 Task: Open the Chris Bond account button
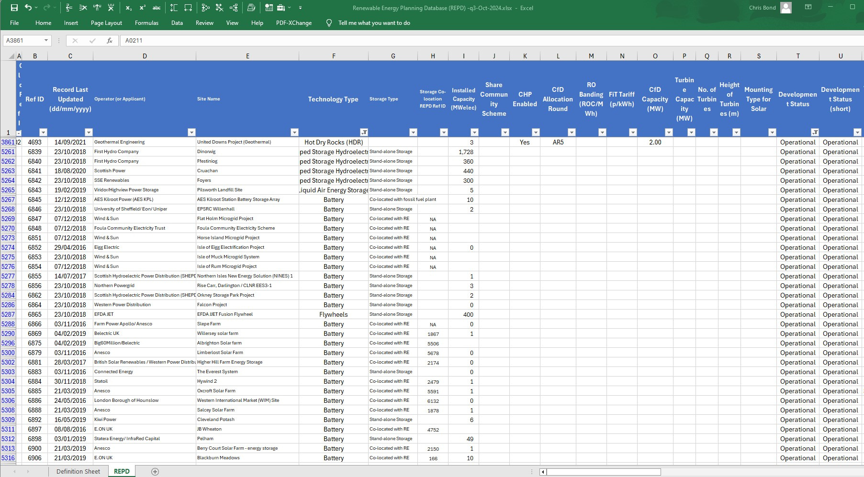pos(770,8)
